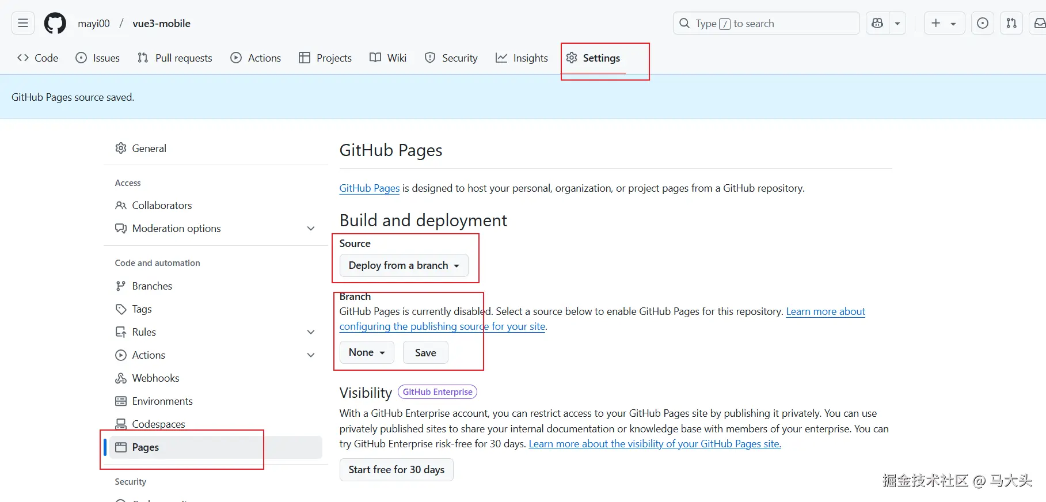The width and height of the screenshot is (1046, 502).
Task: Open the Pull requests tab
Action: (x=175, y=58)
